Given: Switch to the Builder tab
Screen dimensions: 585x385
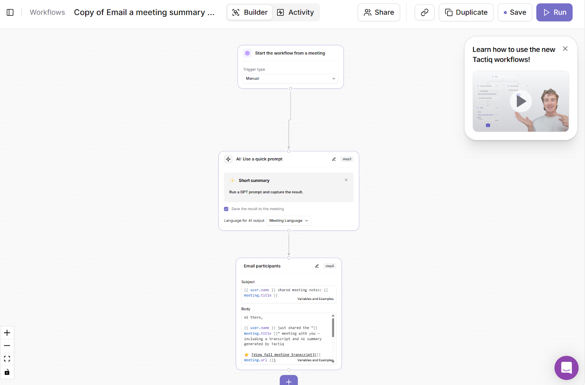Looking at the screenshot, I should 249,12.
